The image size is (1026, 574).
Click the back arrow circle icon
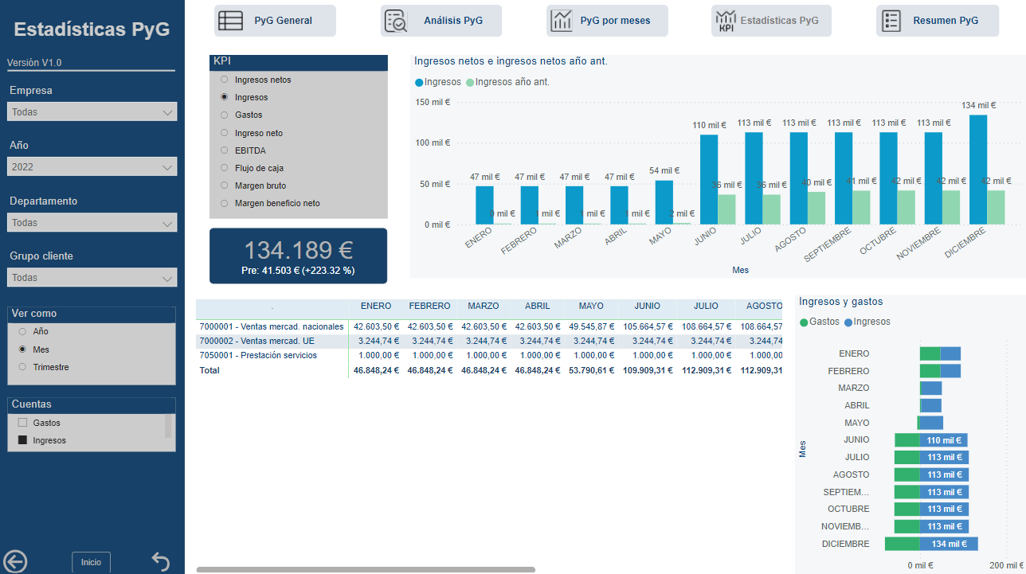[15, 561]
